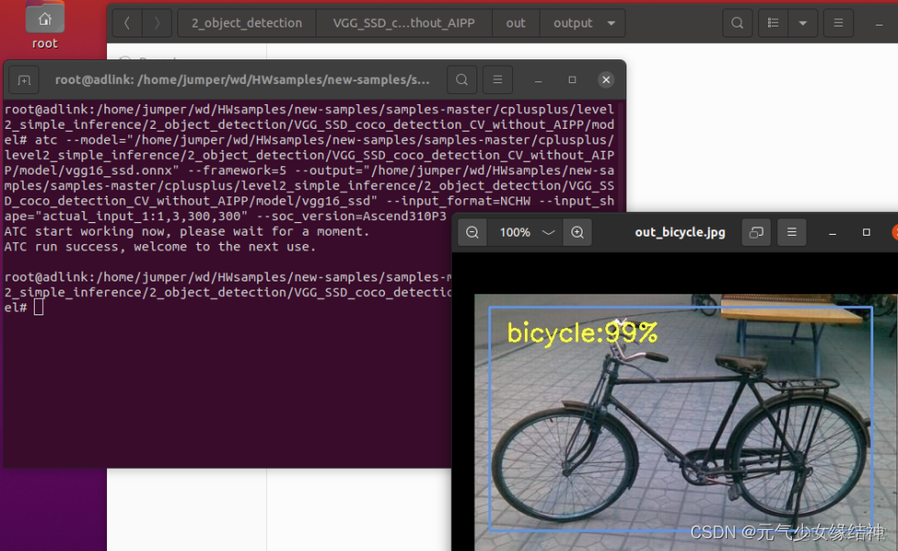Toggle file manager list view icon

773,23
